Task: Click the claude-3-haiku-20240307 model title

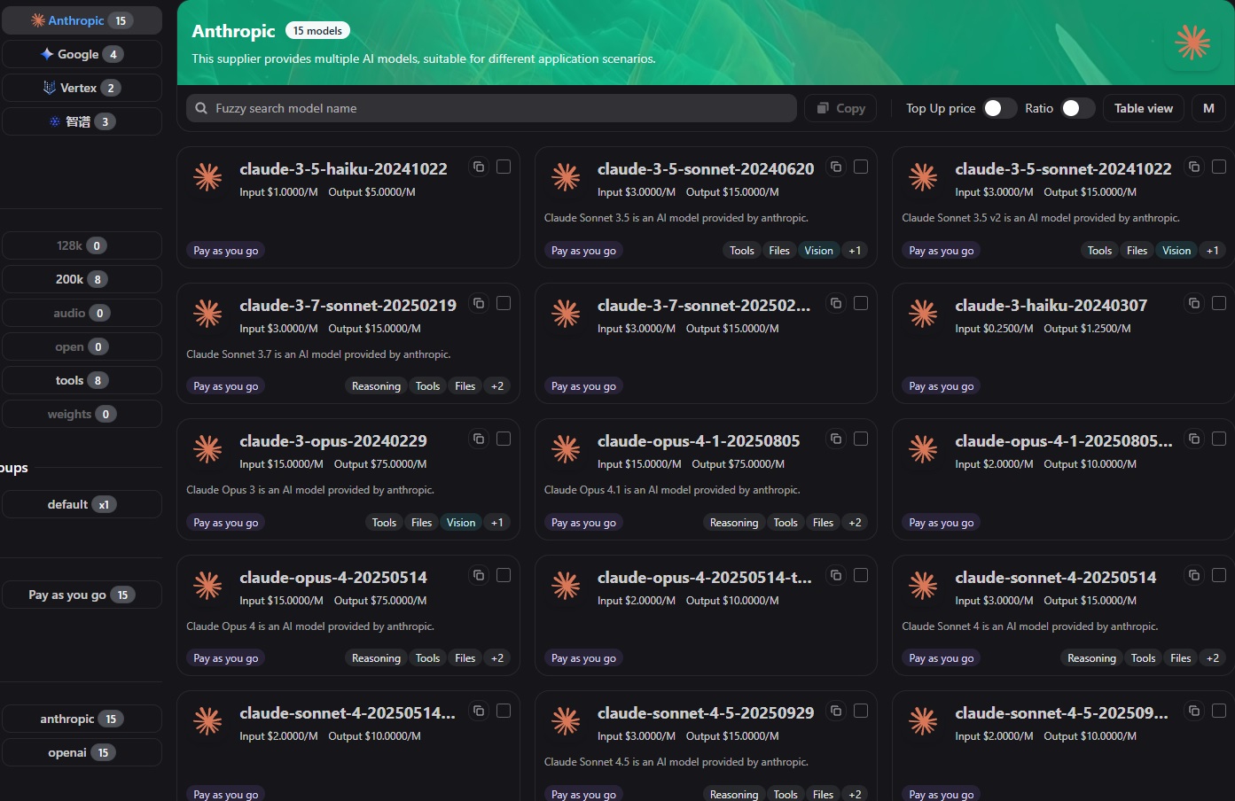Action: 1051,305
